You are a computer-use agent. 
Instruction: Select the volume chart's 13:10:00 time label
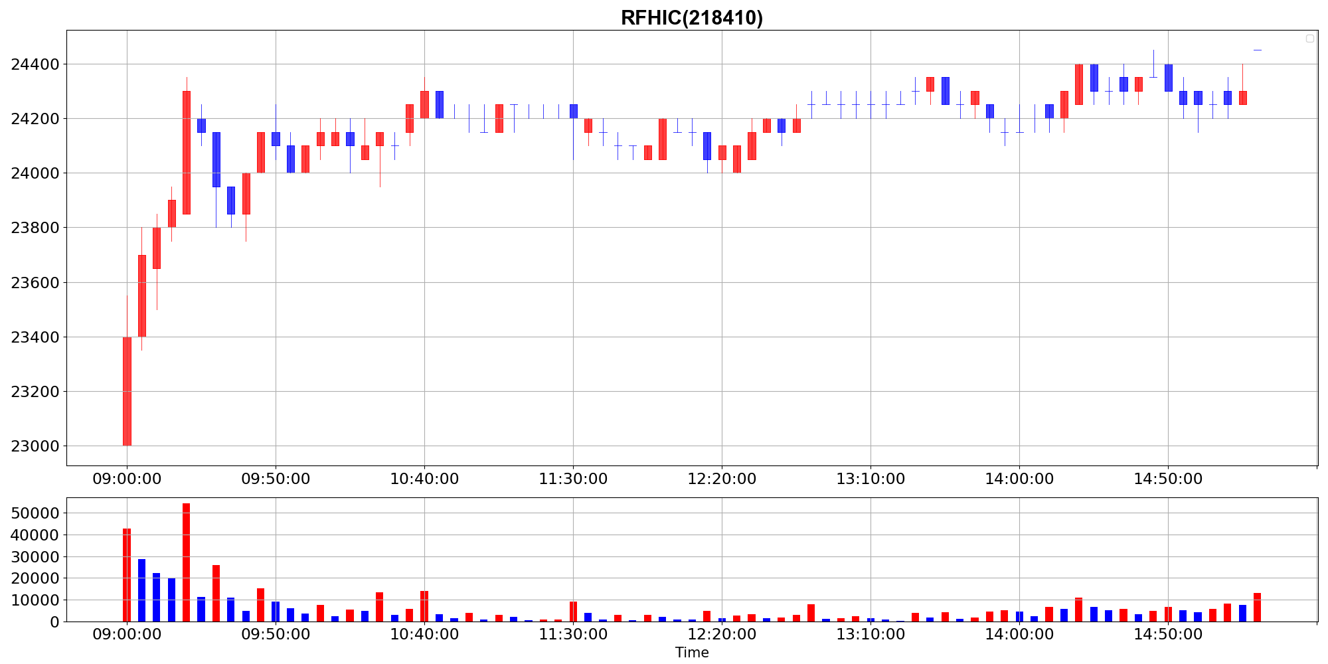point(871,635)
